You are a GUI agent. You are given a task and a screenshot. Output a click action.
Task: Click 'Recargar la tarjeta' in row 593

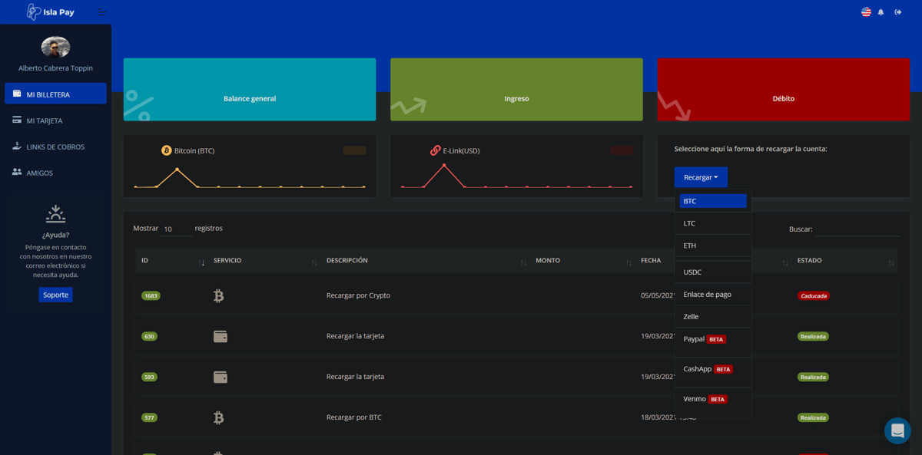[355, 377]
